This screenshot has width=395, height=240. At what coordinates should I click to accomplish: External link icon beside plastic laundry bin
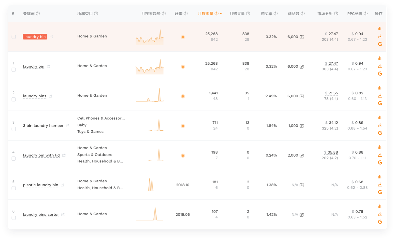(x=62, y=185)
